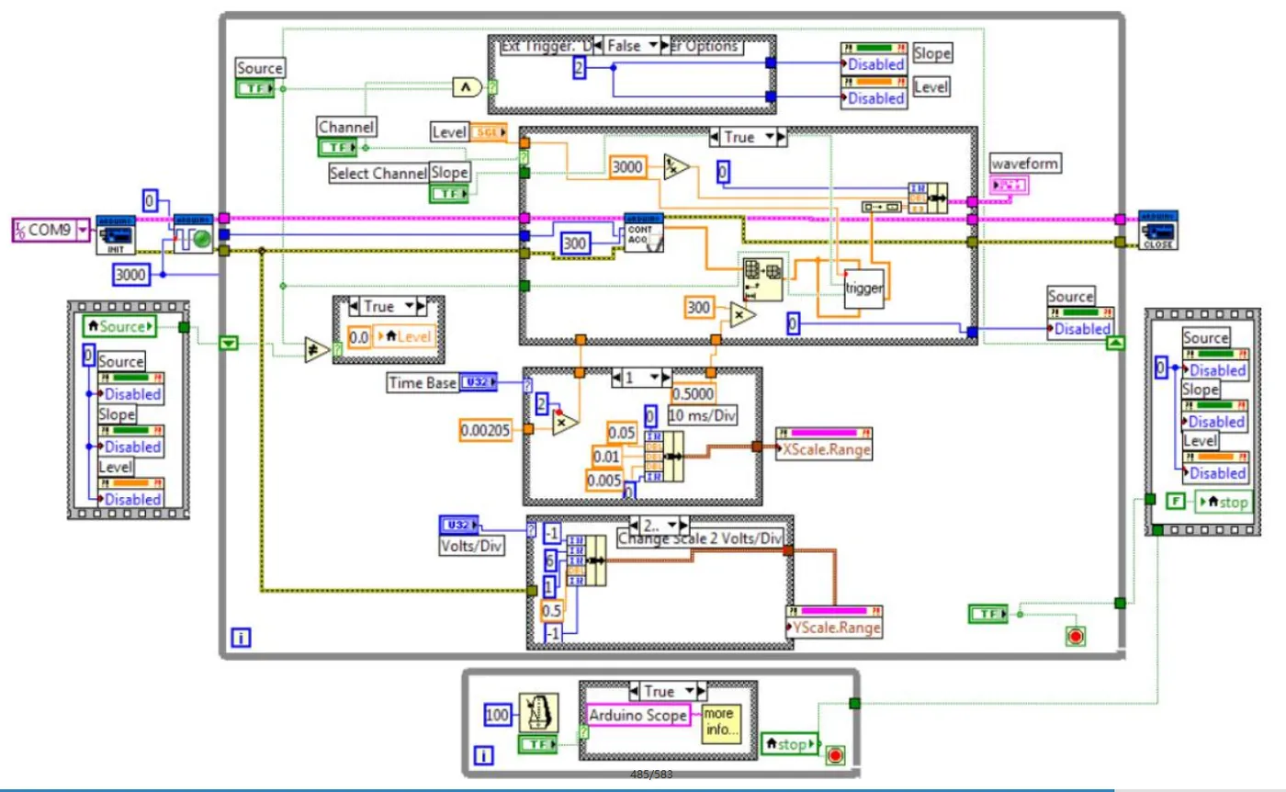This screenshot has width=1286, height=792.
Task: Toggle the TF constant near the stop terminal
Action: tap(987, 615)
